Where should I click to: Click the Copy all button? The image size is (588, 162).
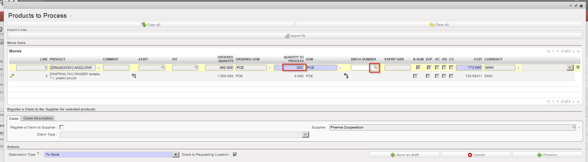151,24
